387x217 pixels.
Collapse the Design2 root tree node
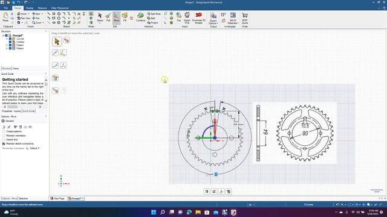tap(3, 36)
